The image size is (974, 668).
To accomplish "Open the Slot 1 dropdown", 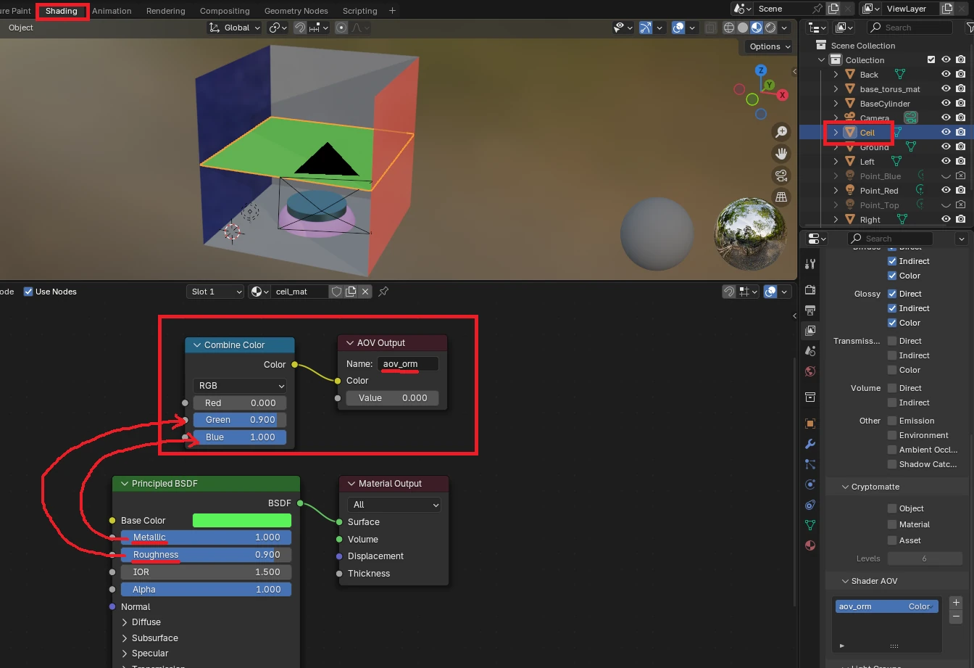I will pyautogui.click(x=215, y=292).
